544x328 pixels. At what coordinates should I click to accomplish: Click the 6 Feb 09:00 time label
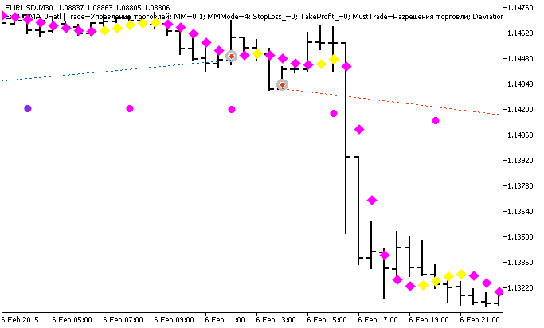(x=174, y=319)
